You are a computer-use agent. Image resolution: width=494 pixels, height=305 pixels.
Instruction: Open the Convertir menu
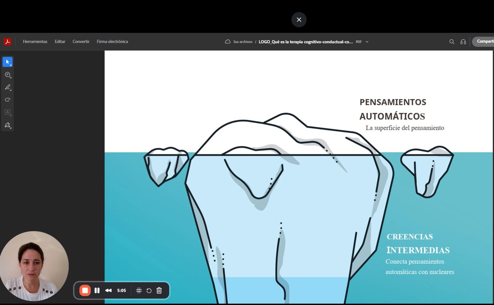click(81, 42)
